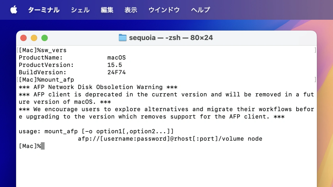Zoom the window with green button
Image resolution: width=333 pixels, height=187 pixels.
[45, 38]
